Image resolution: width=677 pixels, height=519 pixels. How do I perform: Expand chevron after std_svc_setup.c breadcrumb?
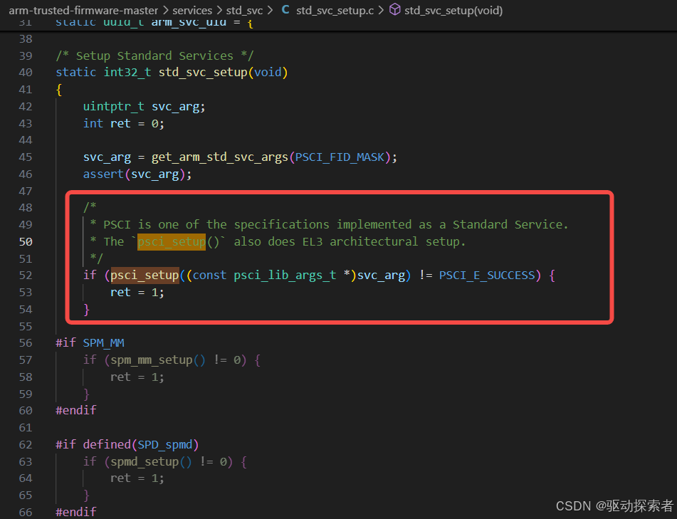click(381, 11)
